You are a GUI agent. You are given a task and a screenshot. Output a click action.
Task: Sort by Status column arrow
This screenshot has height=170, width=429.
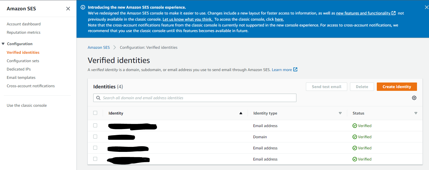pyautogui.click(x=416, y=113)
